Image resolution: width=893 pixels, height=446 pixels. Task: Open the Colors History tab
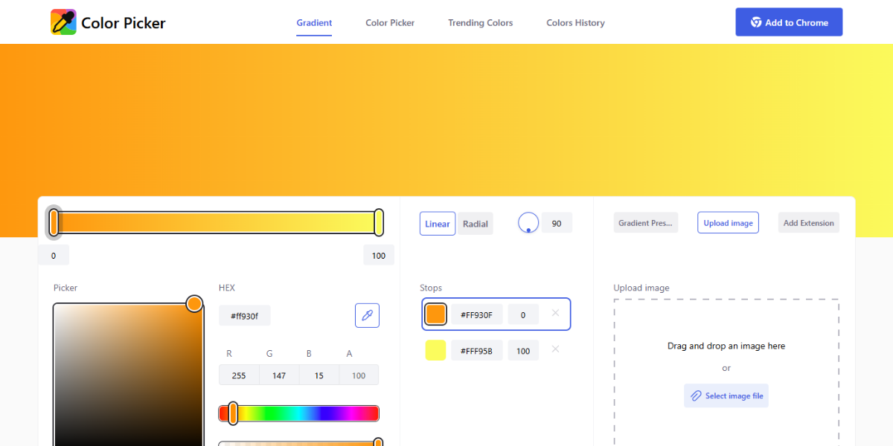[575, 22]
